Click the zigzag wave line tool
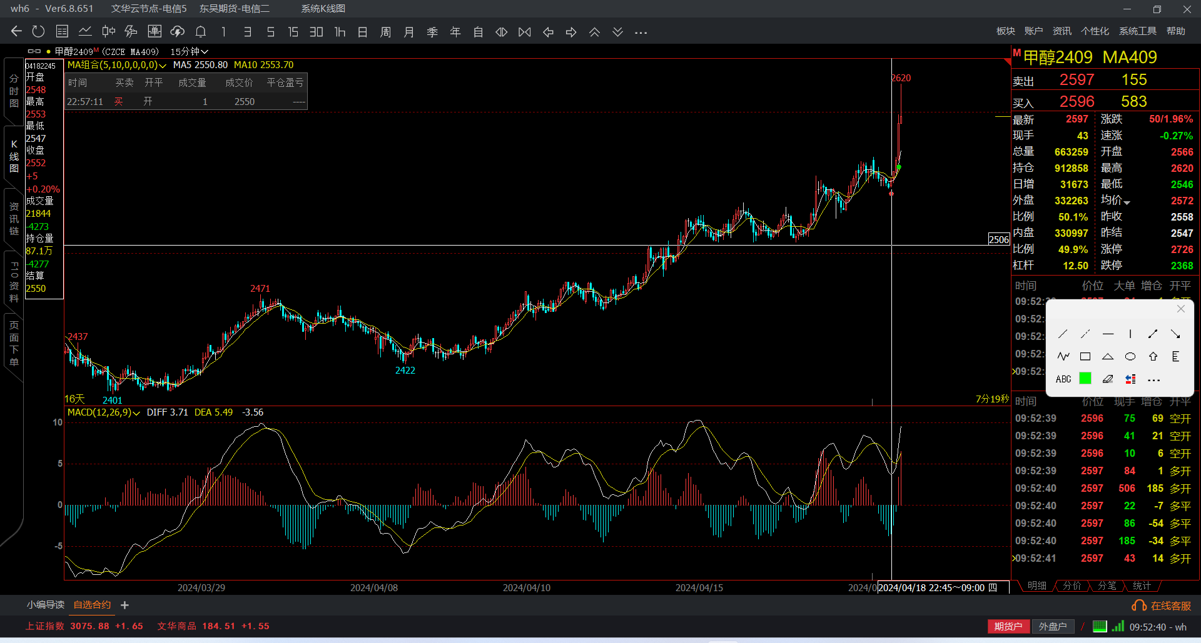Screen dimensions: 1201x643 1063,357
